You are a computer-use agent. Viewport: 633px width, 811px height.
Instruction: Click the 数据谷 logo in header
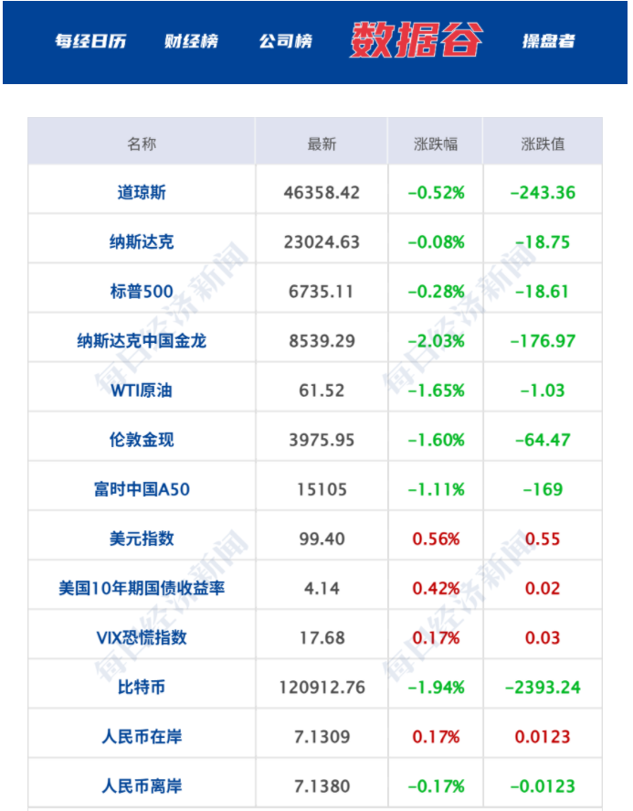point(417,40)
